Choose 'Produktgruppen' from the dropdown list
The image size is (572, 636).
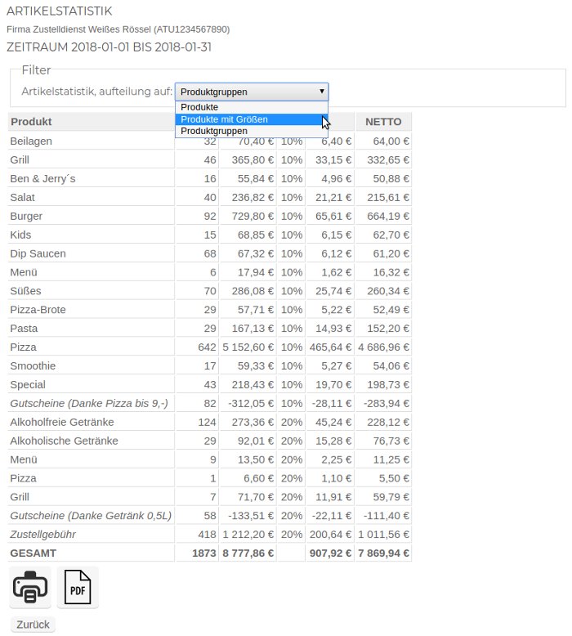252,131
